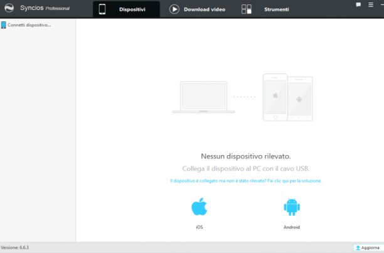Open the Dispositivi tab
The width and height of the screenshot is (384, 253).
pos(126,9)
